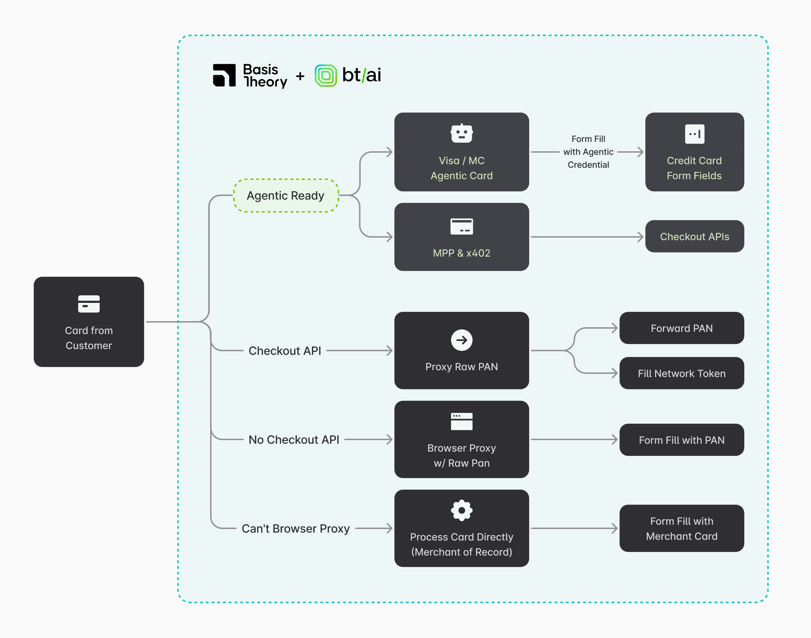
Task: Click the text field icon above Credit Card Form Fields
Action: click(x=694, y=134)
